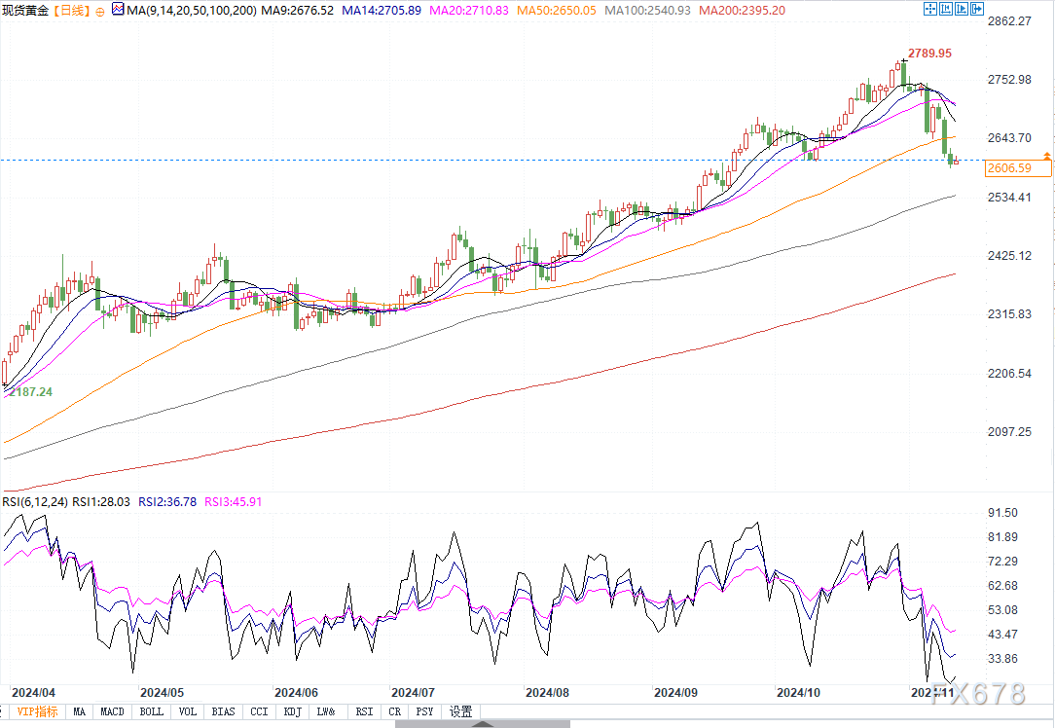
Task: Click the orange arrow marker on price axis
Action: coord(1047,156)
